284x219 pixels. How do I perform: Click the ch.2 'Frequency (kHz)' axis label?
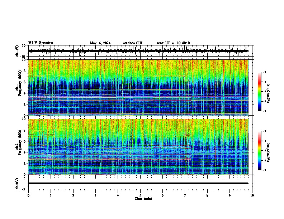[20, 142]
